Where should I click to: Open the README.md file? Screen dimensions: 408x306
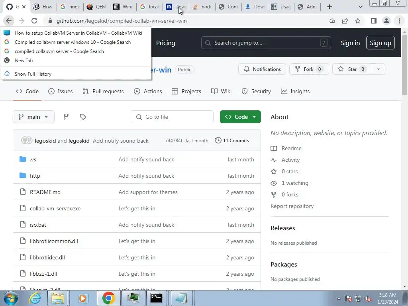(45, 192)
